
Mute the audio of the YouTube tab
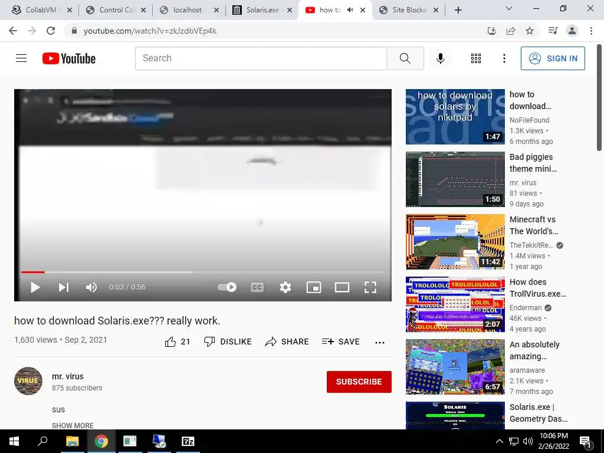pyautogui.click(x=350, y=10)
